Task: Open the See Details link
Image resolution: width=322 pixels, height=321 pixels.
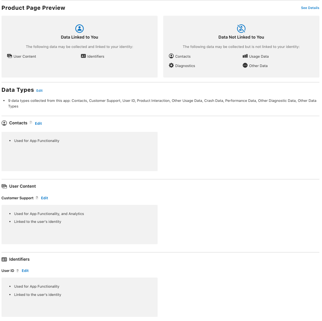Action: (310, 8)
